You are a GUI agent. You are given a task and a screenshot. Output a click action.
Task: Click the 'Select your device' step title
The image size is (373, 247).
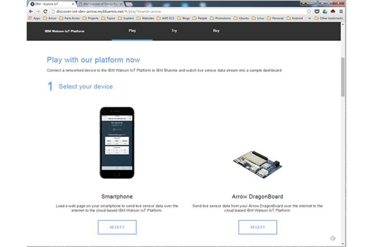(x=86, y=86)
